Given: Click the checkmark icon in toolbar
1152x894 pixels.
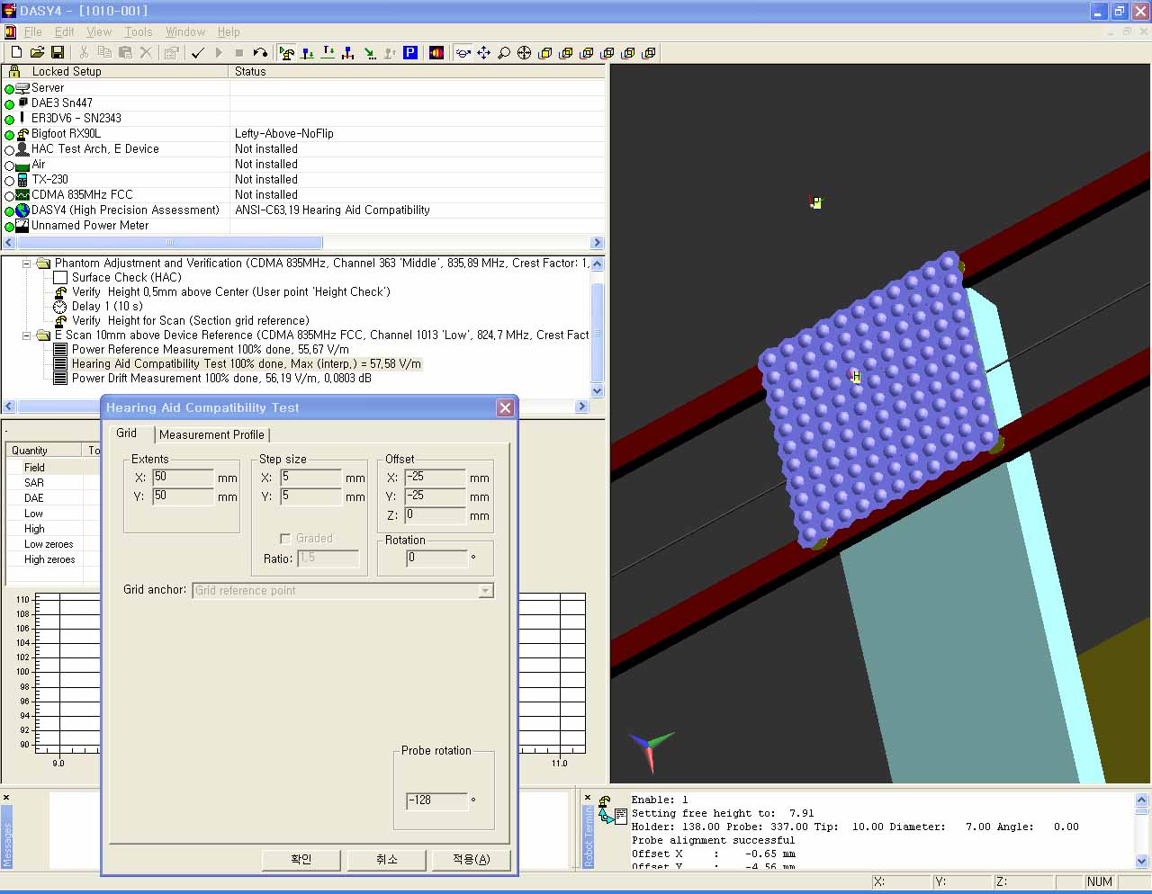Looking at the screenshot, I should pyautogui.click(x=198, y=53).
